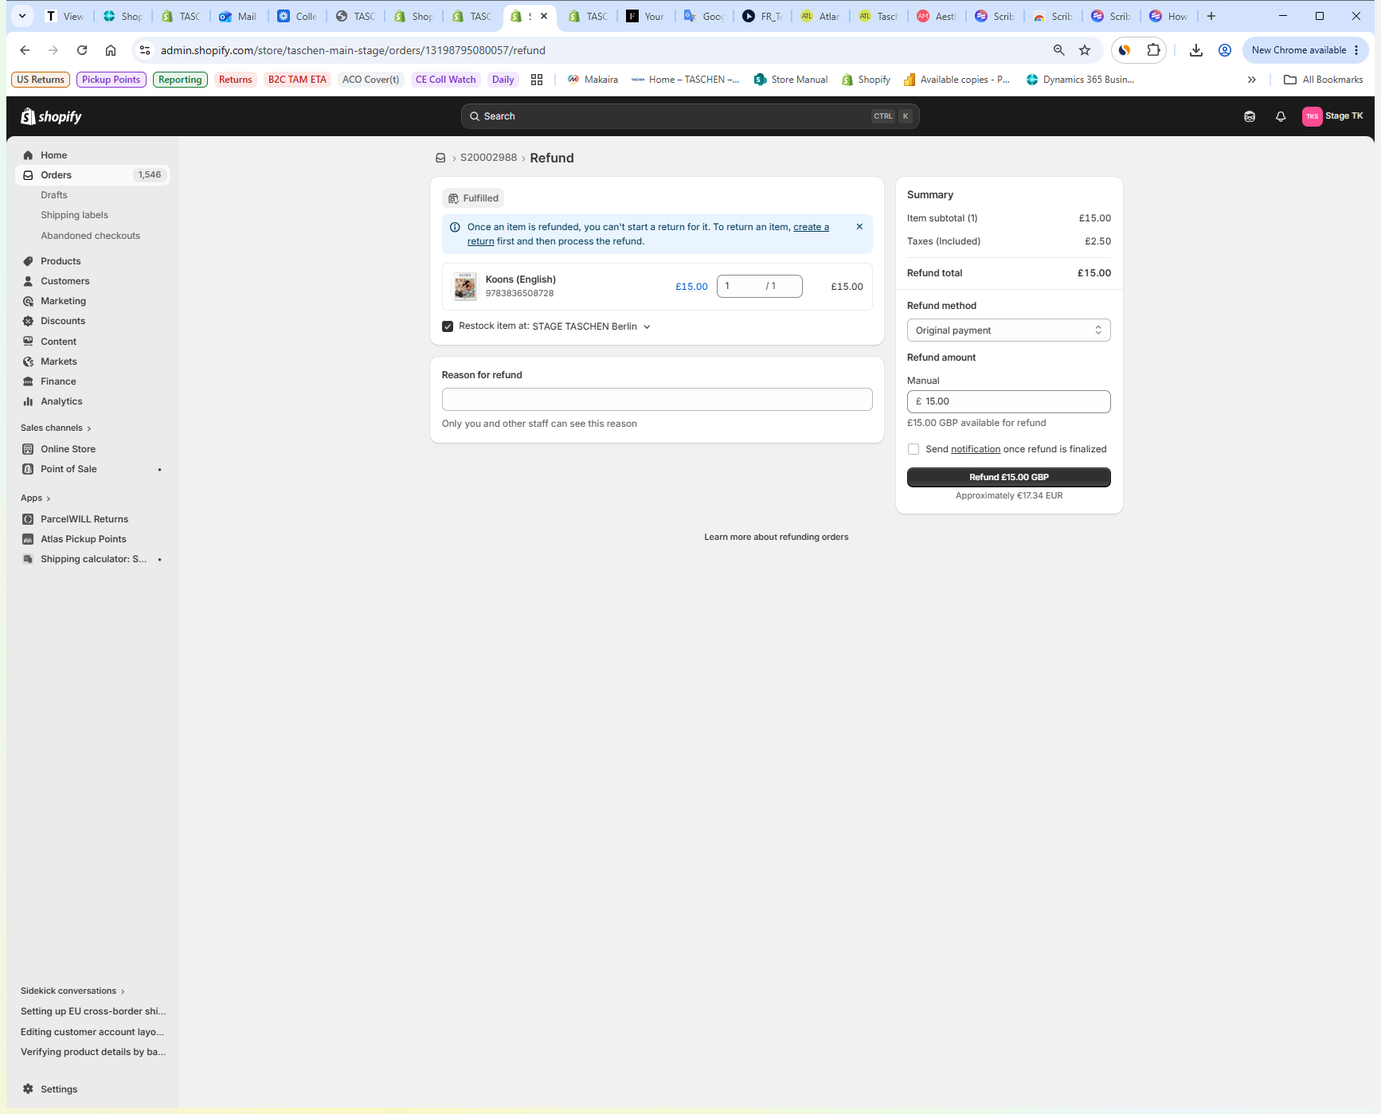Switch to the Mail browser tab
The image size is (1381, 1114).
click(238, 16)
